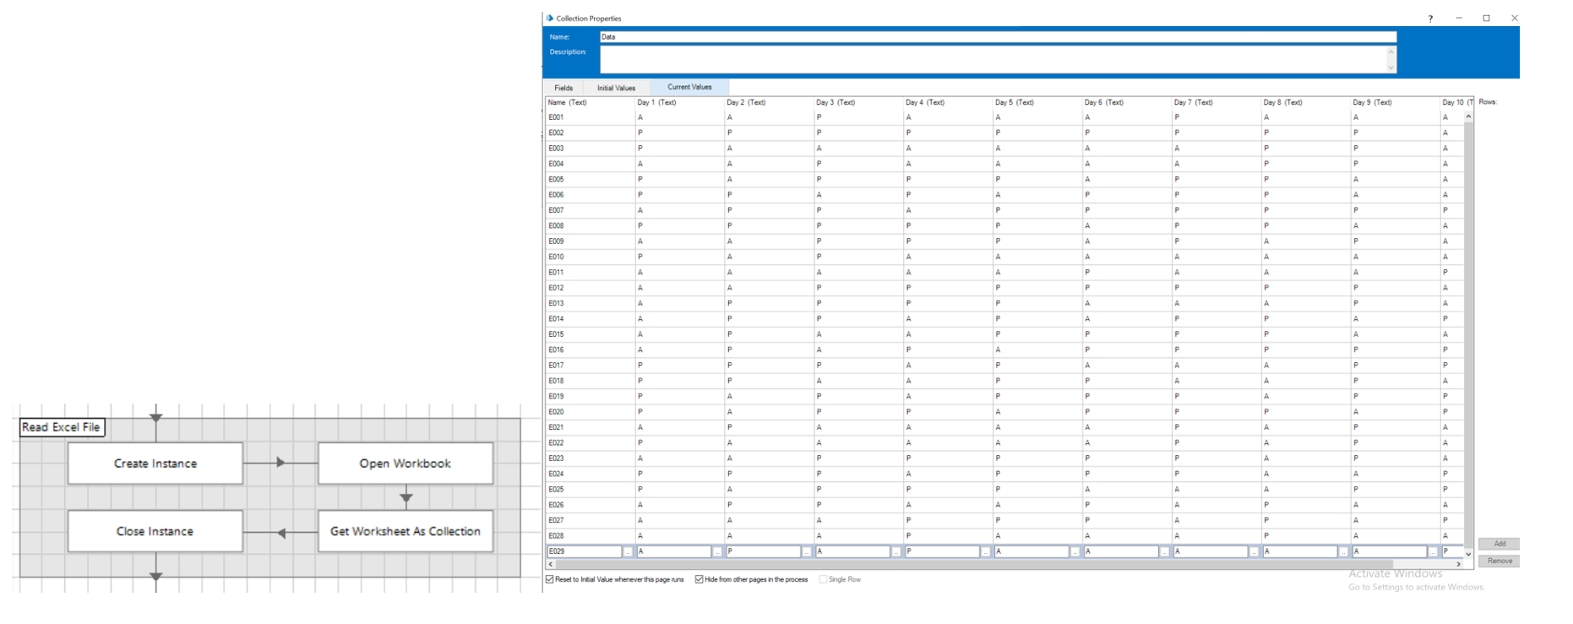Viewport: 1573px width, 624px height.
Task: Select the Get Worksheet As Collection stage
Action: (405, 531)
